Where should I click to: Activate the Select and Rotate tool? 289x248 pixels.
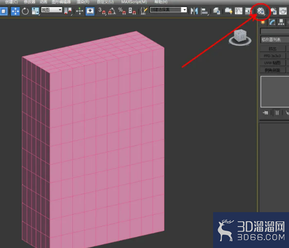click(x=25, y=11)
